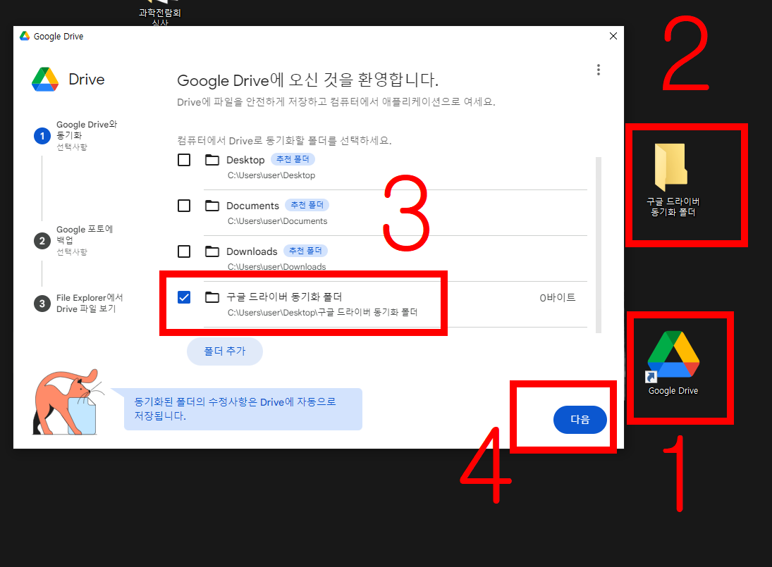Select the Google Drive와 동기화 step label

click(x=87, y=130)
